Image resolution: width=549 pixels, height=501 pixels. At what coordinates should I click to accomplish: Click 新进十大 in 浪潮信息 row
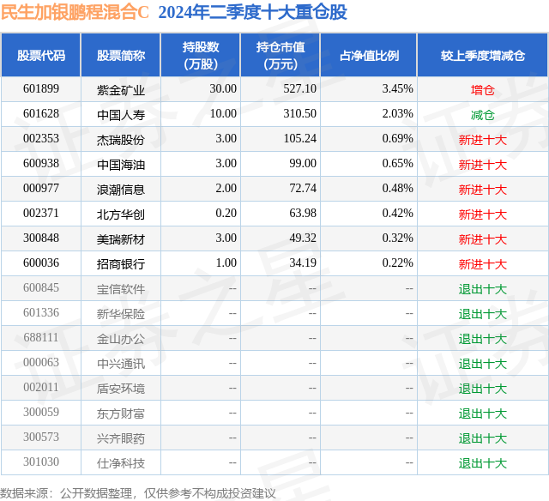pyautogui.click(x=482, y=190)
